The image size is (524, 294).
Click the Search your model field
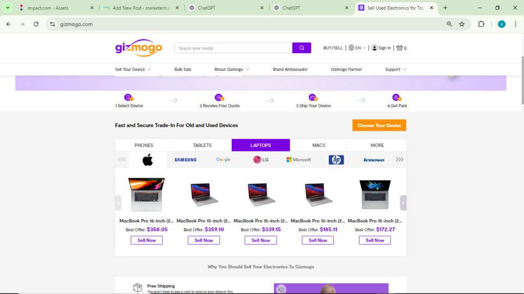click(x=233, y=48)
